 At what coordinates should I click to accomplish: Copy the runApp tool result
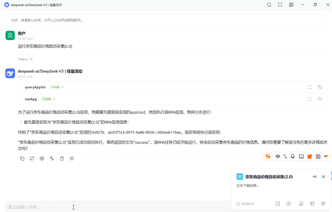click(x=320, y=99)
